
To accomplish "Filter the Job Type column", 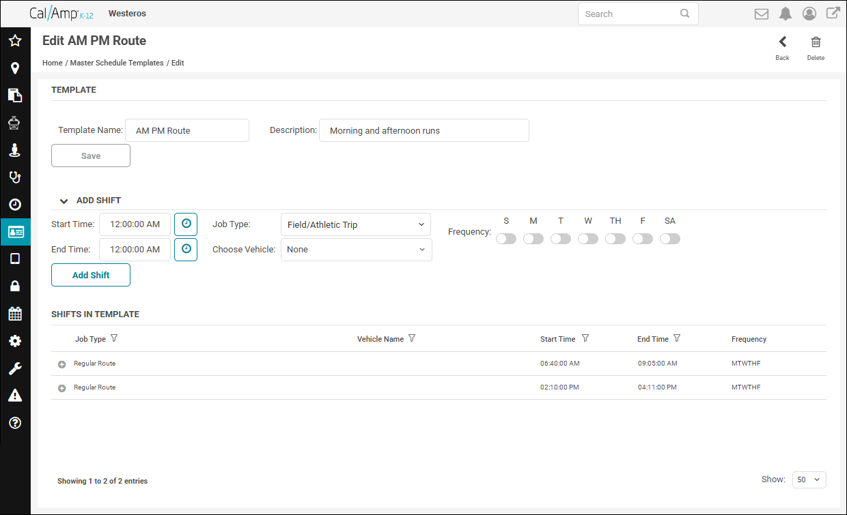I will [114, 338].
